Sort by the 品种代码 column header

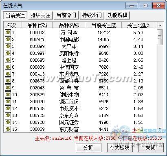[37, 25]
